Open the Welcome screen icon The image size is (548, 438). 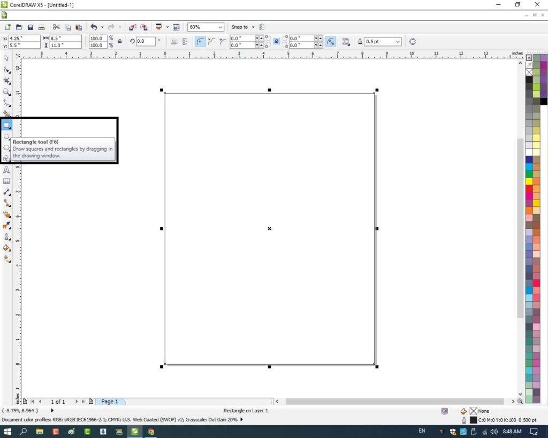(x=176, y=27)
